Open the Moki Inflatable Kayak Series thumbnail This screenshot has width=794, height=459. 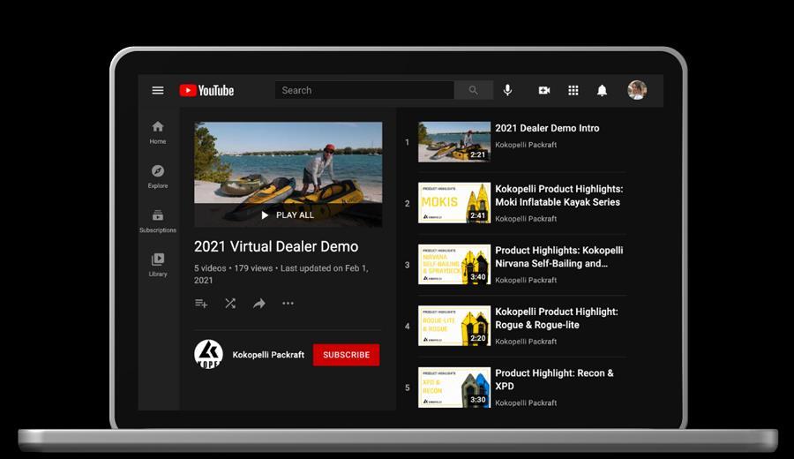[x=454, y=203]
